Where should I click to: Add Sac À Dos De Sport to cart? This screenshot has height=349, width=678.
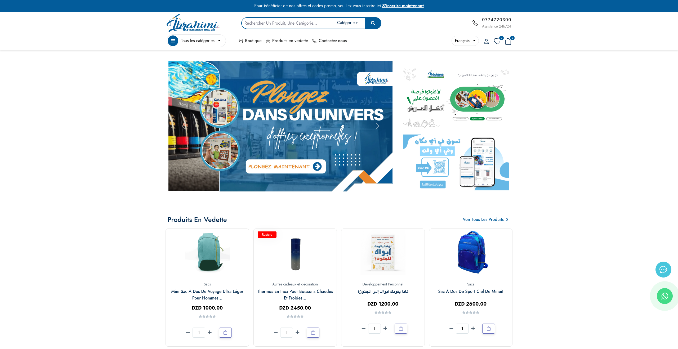point(489,329)
